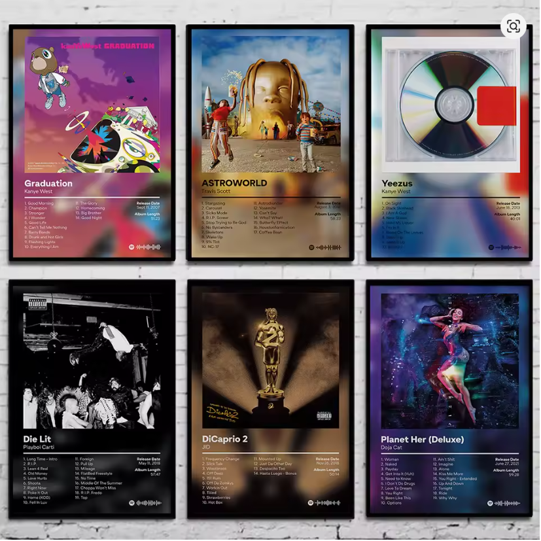Click the Spotify code on the Yeezus poster
This screenshot has width=541, height=541.
click(505, 247)
